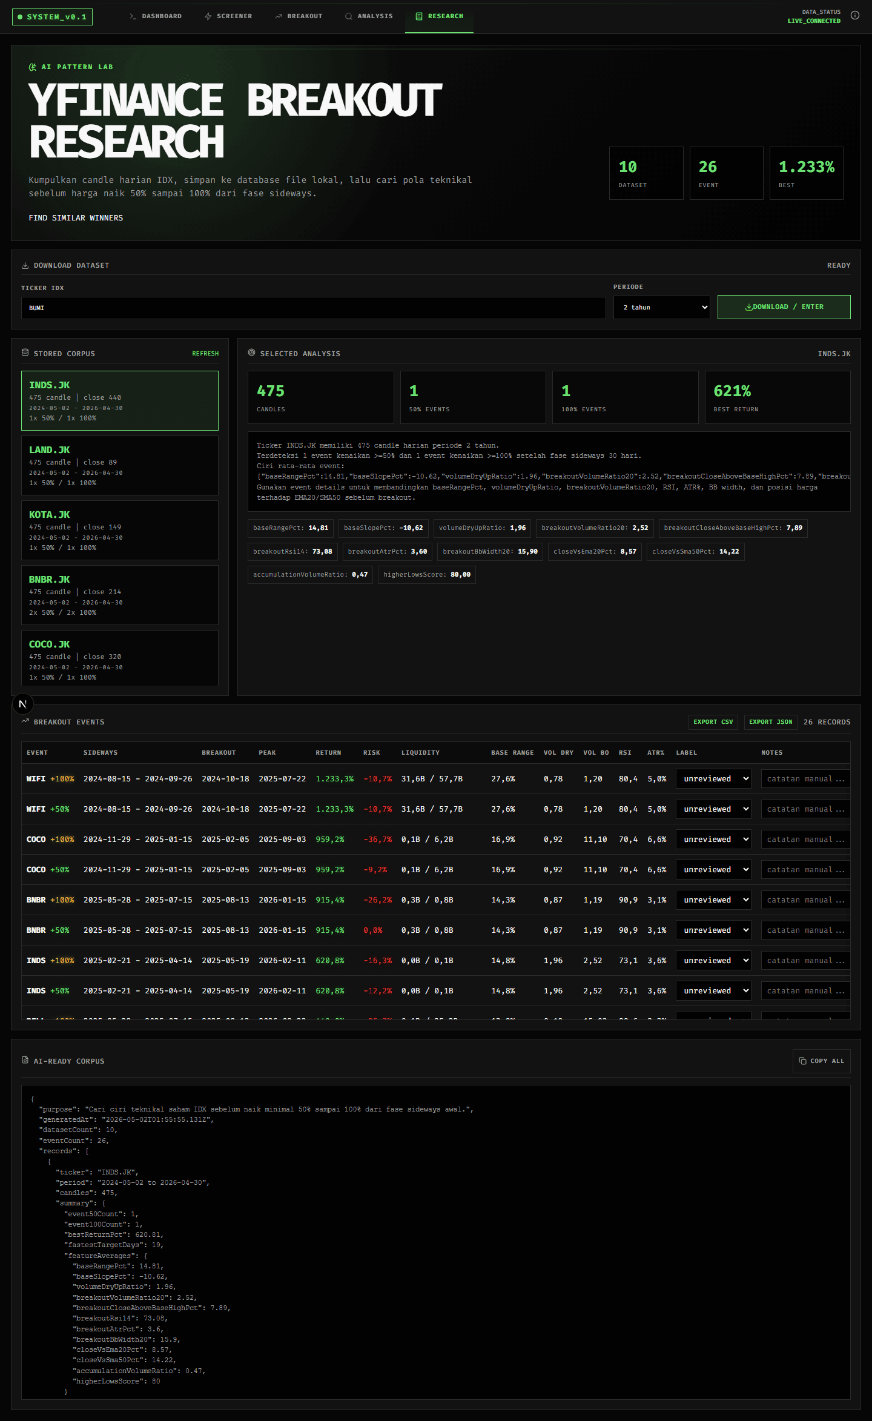872x1421 pixels.
Task: Click the Copy All button
Action: pos(821,1061)
